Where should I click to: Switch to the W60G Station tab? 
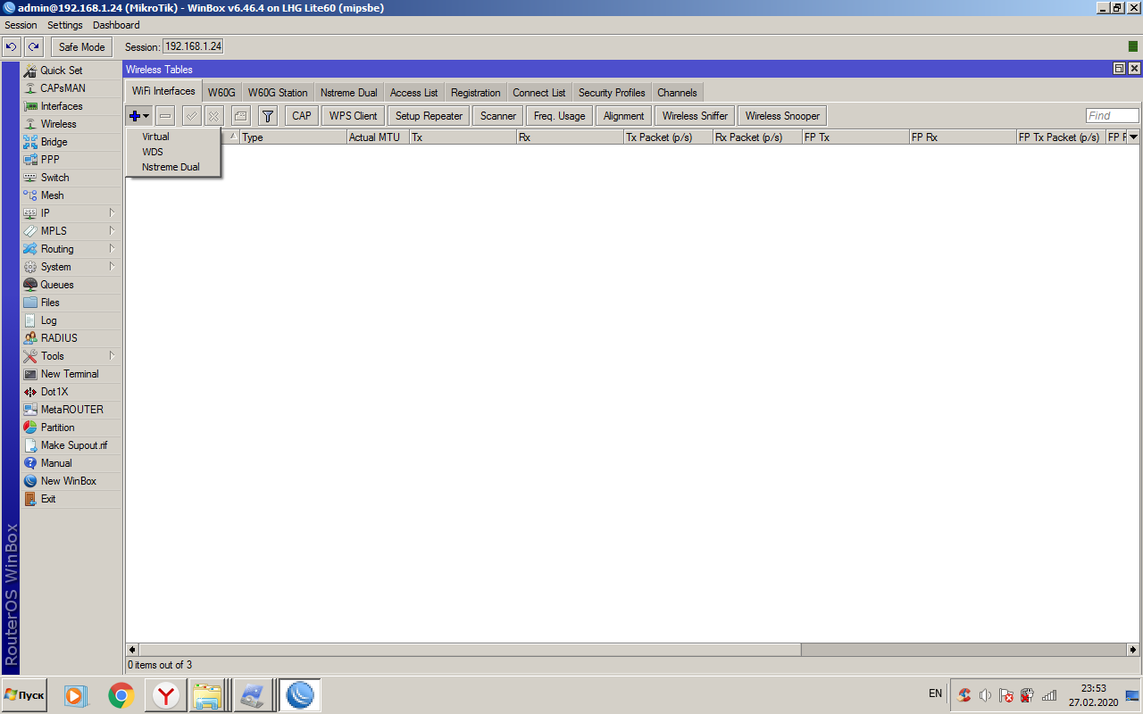click(278, 92)
